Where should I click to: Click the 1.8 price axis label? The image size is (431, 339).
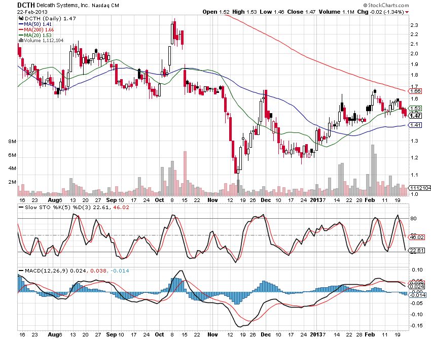pos(414,75)
